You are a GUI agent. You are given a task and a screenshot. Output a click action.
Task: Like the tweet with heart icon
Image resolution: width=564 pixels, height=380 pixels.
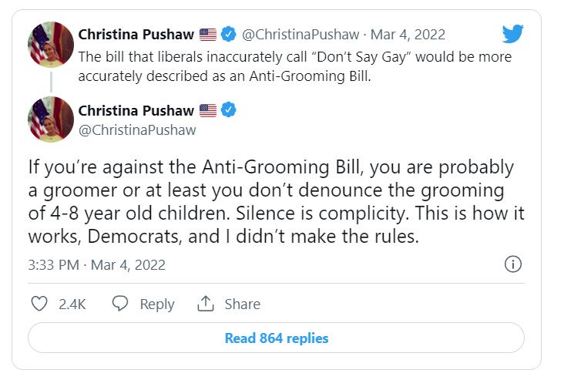(x=39, y=304)
